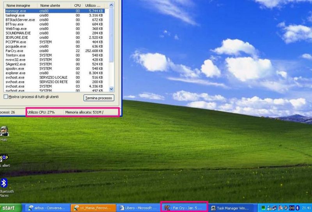Click the green CPU usage tray icon
Screen dimensions: 312x212
click(264, 208)
